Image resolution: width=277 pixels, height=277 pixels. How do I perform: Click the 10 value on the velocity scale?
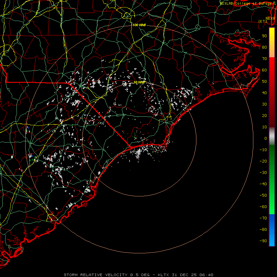tap(264, 127)
